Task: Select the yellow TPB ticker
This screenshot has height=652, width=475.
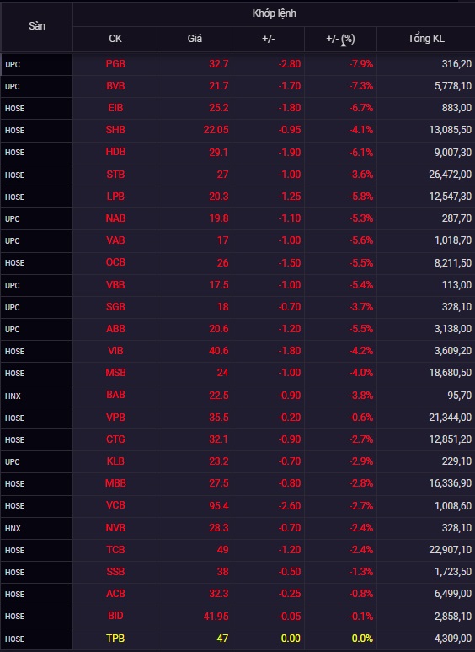Action: pyautogui.click(x=115, y=638)
